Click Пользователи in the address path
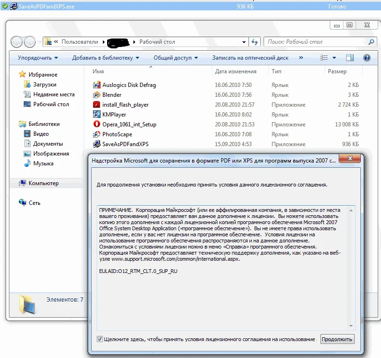The width and height of the screenshot is (381, 358). [x=80, y=42]
